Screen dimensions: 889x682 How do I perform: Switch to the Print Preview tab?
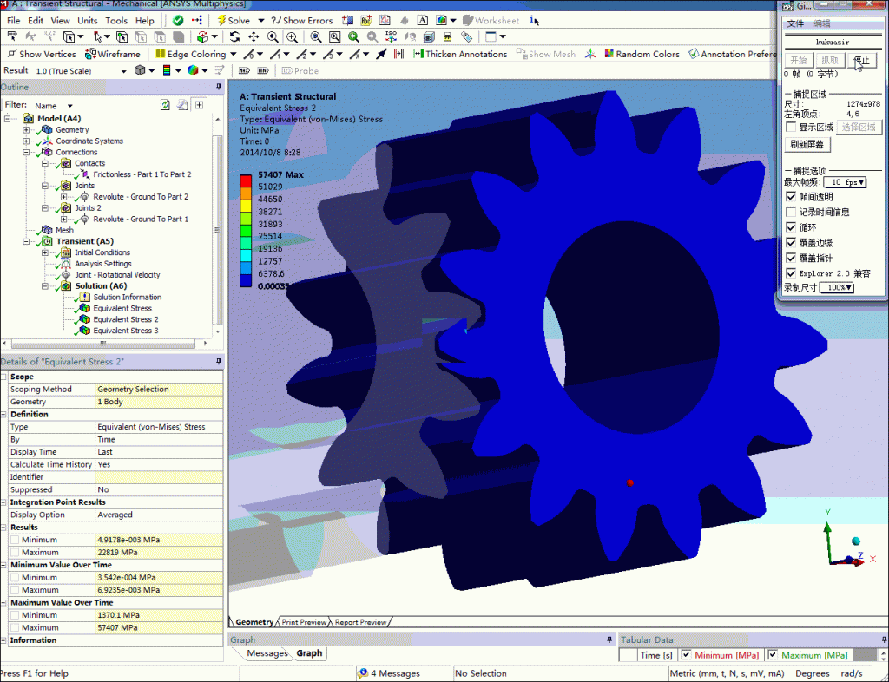click(x=304, y=622)
